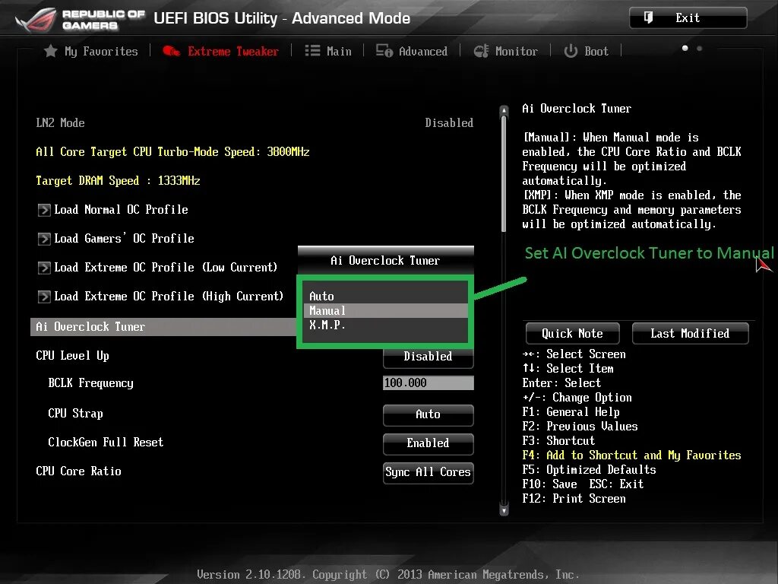The image size is (778, 584).
Task: Select Load Normal OC Profile
Action: [x=121, y=210]
